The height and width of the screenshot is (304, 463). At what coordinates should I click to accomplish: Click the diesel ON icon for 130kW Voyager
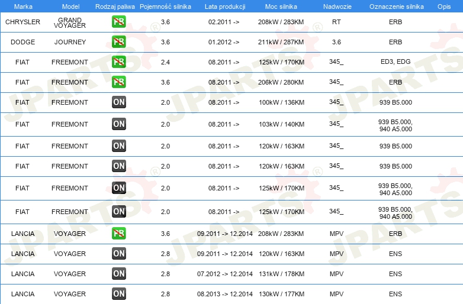click(x=118, y=293)
